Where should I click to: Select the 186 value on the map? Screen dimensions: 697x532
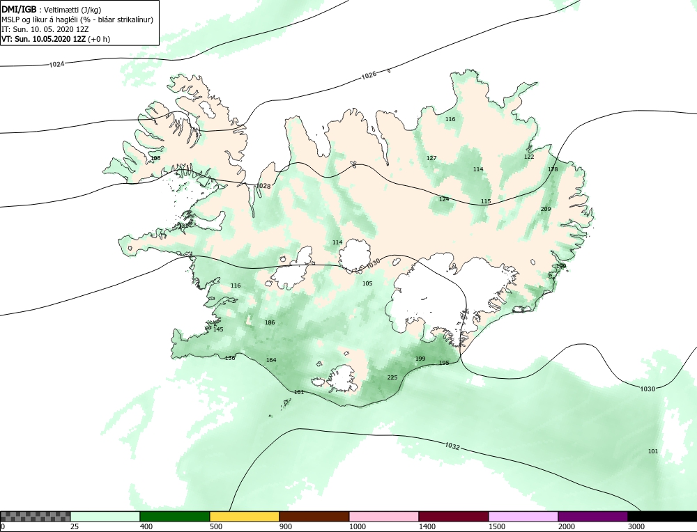click(x=270, y=322)
